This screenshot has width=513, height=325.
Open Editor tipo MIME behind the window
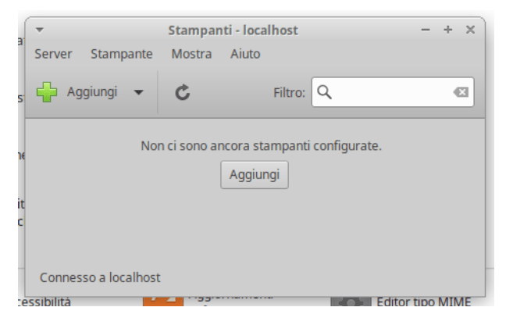click(x=423, y=302)
